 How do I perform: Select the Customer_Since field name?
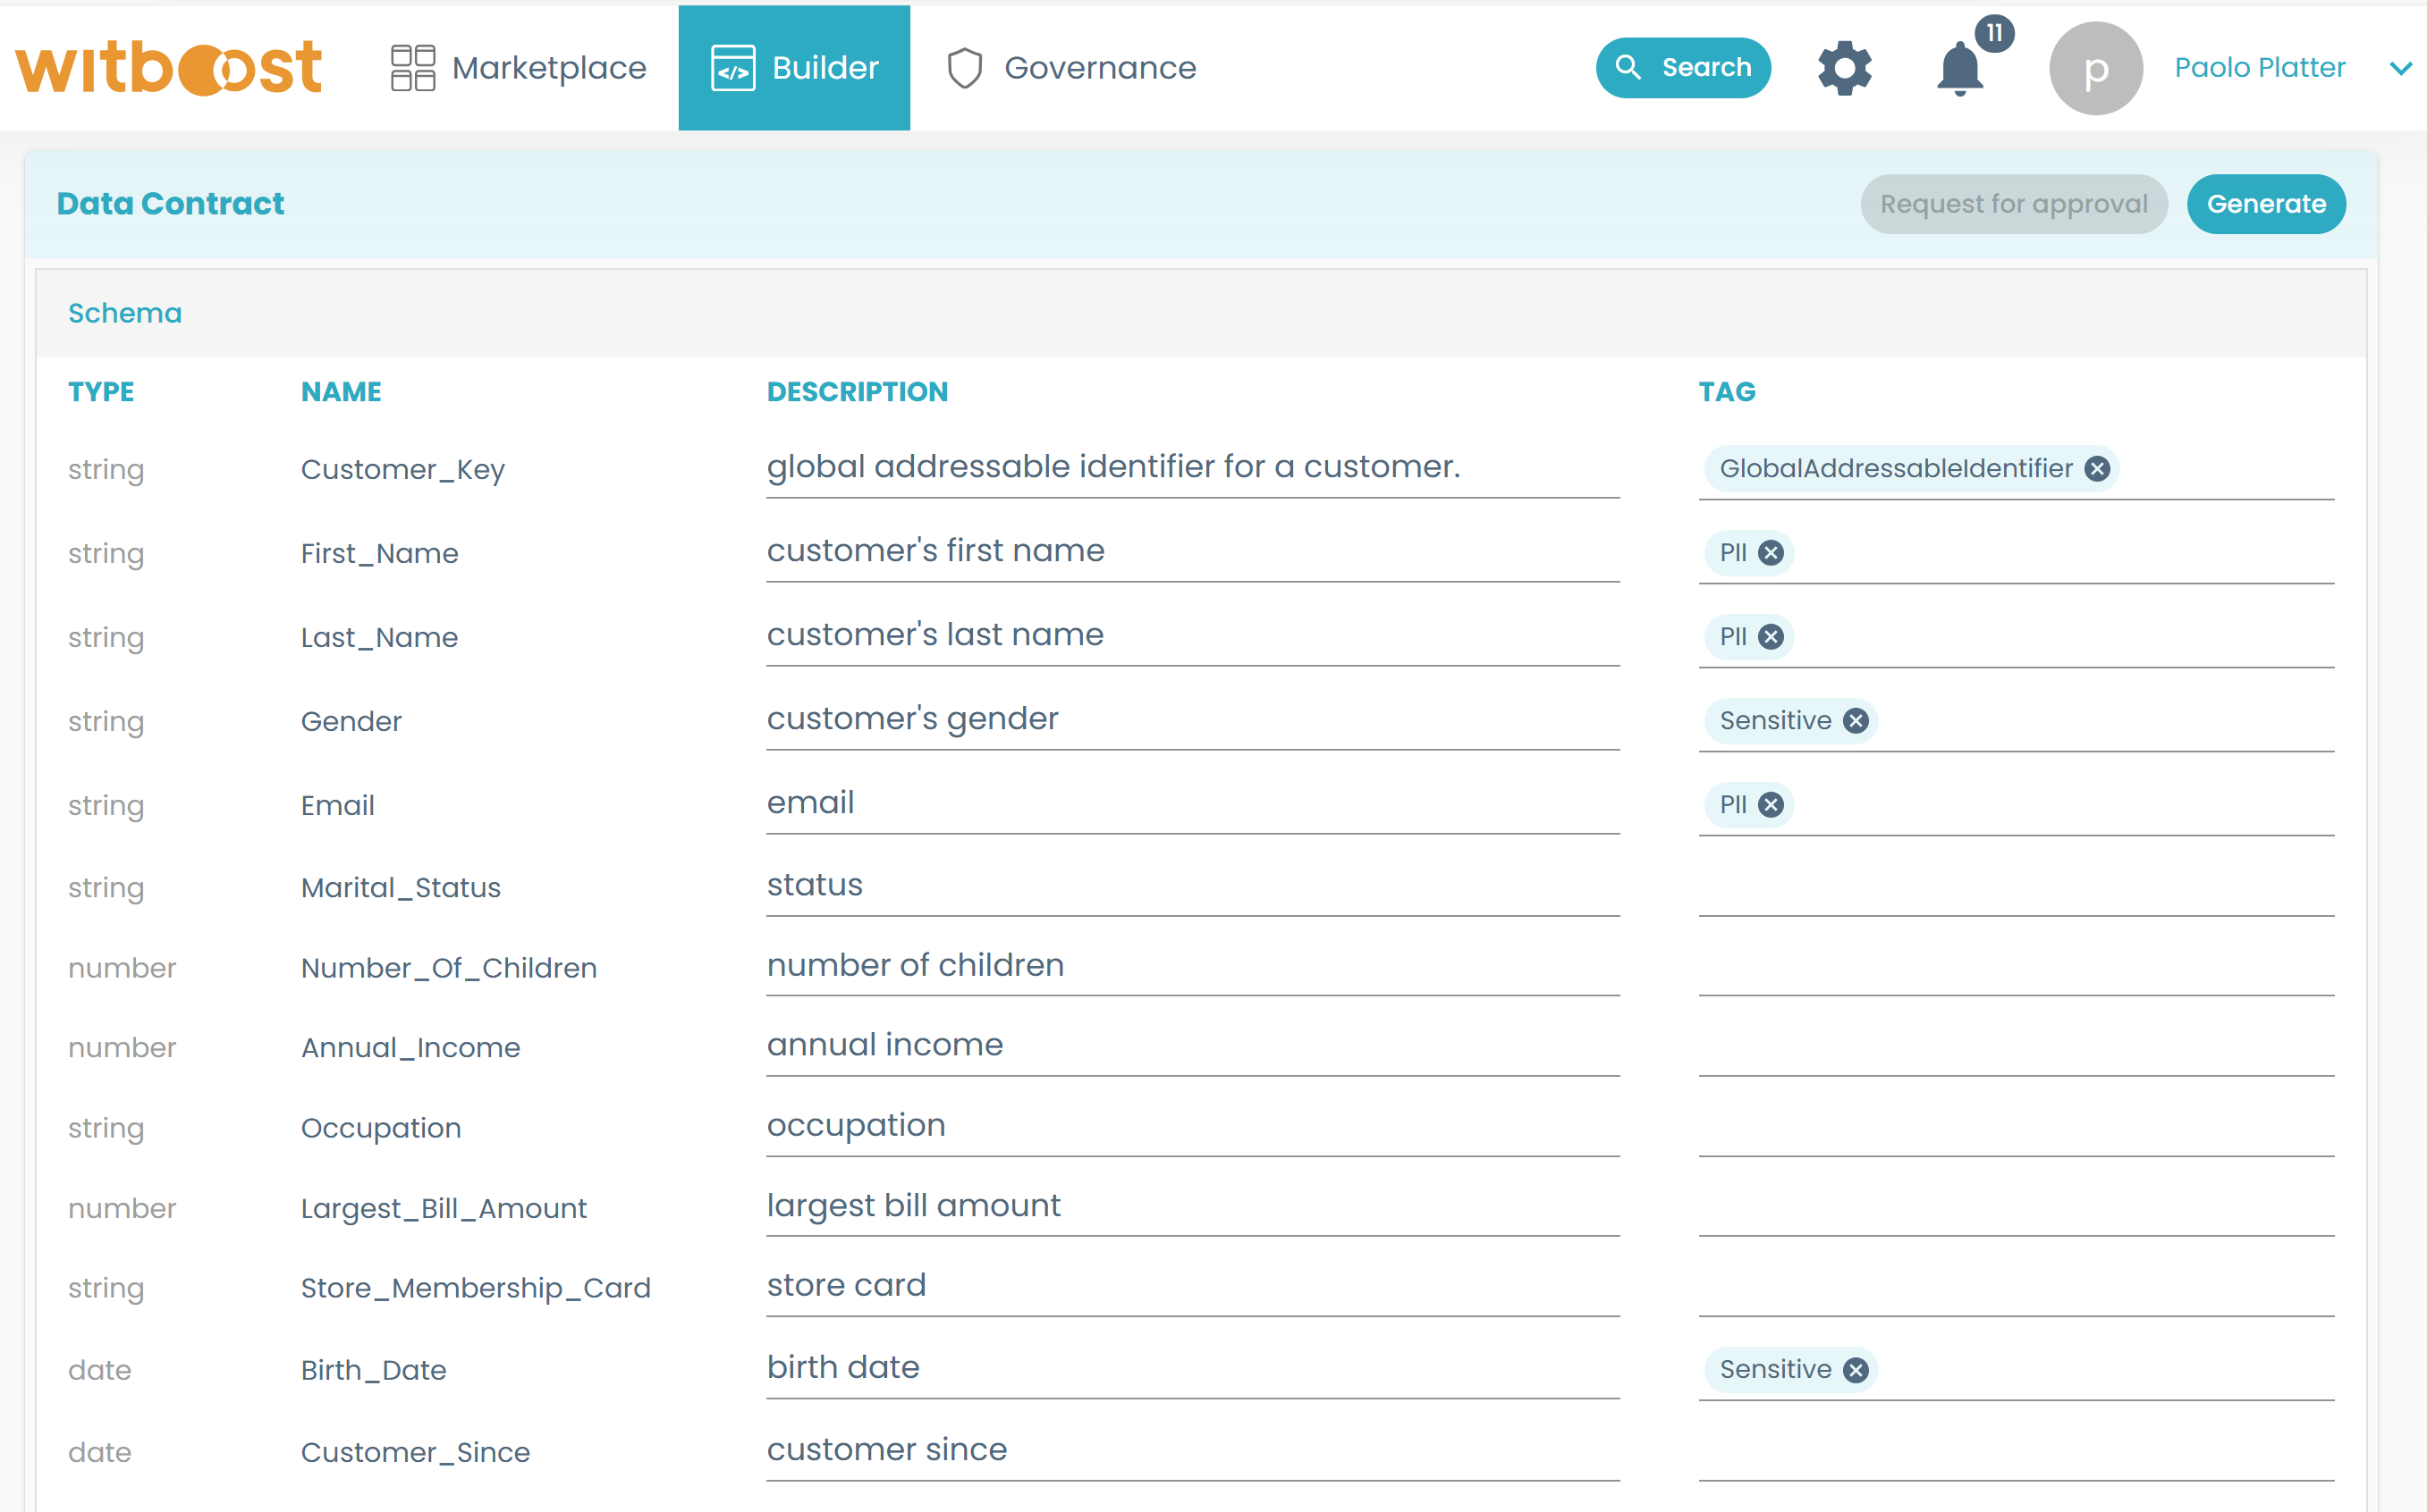(416, 1453)
